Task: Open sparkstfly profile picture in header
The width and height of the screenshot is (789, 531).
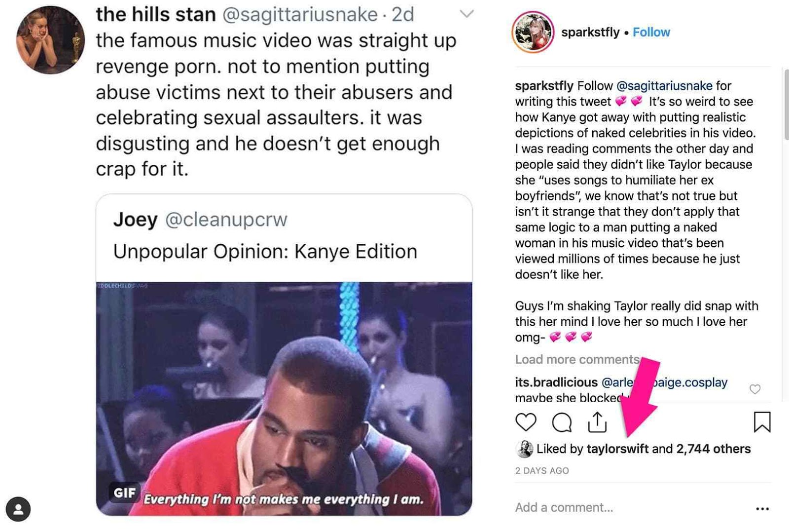Action: click(x=533, y=32)
